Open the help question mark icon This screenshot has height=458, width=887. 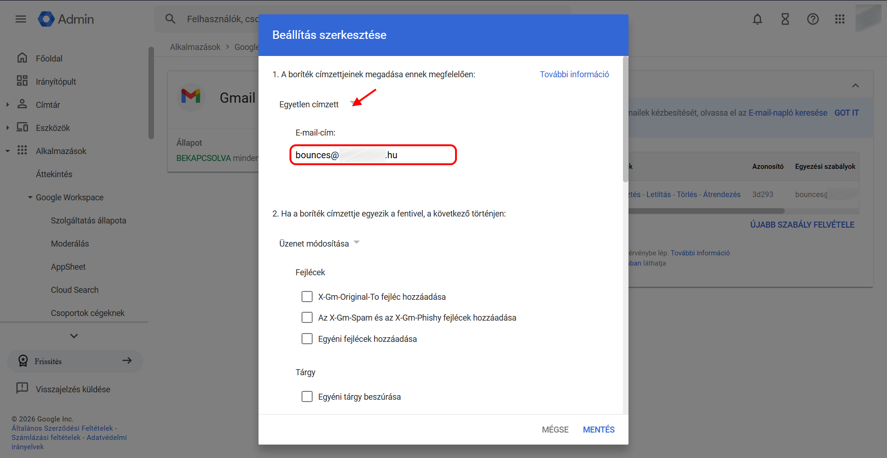click(813, 19)
